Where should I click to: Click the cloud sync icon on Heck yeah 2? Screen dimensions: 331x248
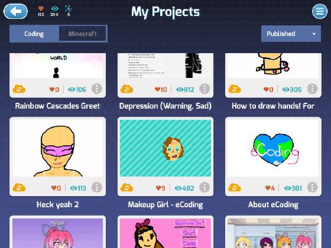click(19, 188)
